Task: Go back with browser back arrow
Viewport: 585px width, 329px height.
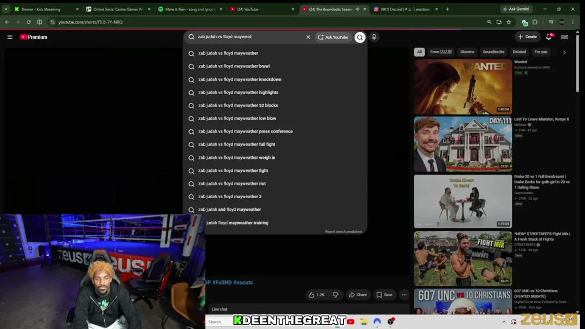Action: coord(7,22)
